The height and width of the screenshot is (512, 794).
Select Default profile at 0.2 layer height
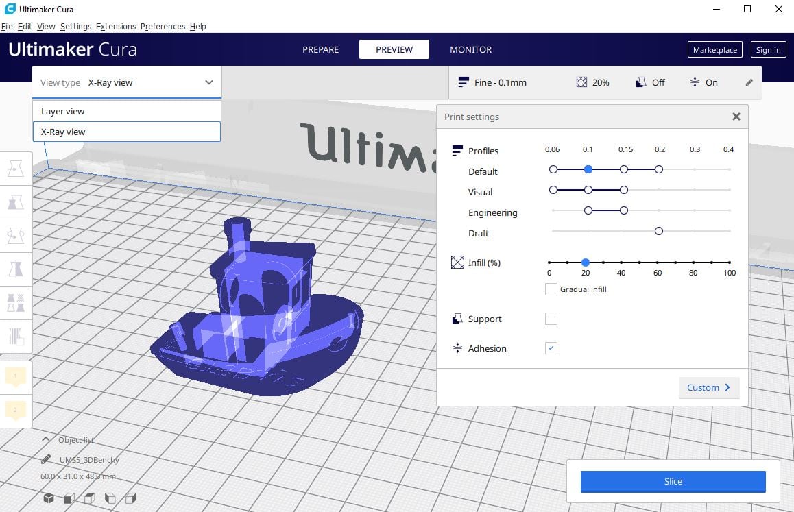coord(659,169)
